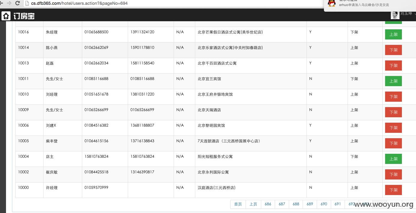Click the browser address bar URL
Image resolution: width=416 pixels, height=213 pixels.
(x=79, y=3)
